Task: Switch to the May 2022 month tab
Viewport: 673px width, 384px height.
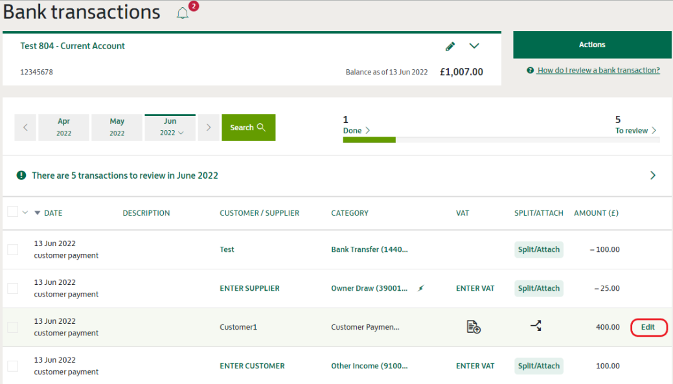Action: tap(117, 128)
